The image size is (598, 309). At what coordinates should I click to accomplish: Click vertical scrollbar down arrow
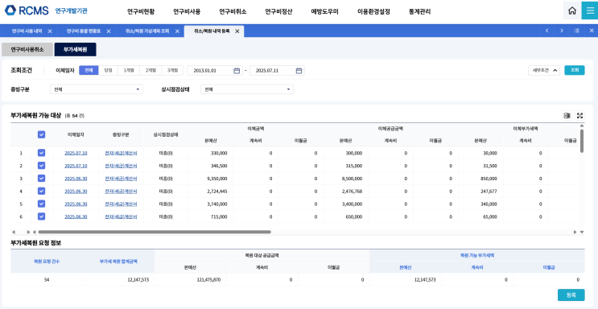pyautogui.click(x=582, y=232)
